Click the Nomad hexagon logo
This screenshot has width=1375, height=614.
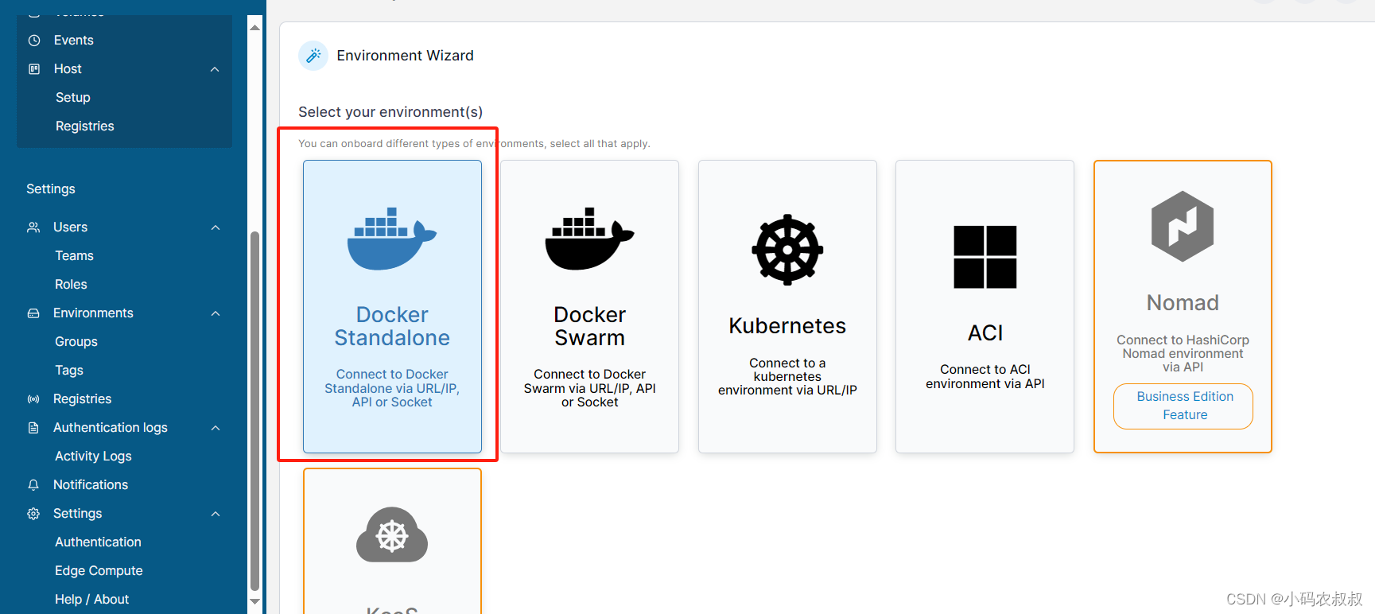(1183, 227)
